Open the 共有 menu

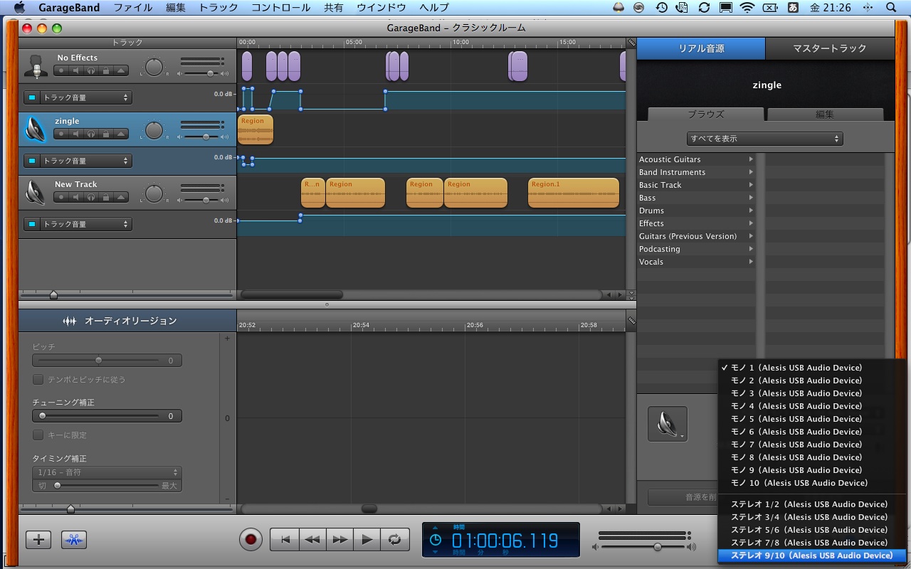coord(333,8)
